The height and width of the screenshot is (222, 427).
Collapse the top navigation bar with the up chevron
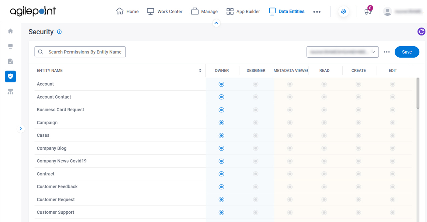217,23
